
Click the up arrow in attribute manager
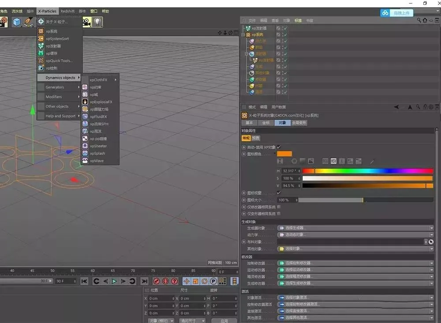pyautogui.click(x=410, y=107)
